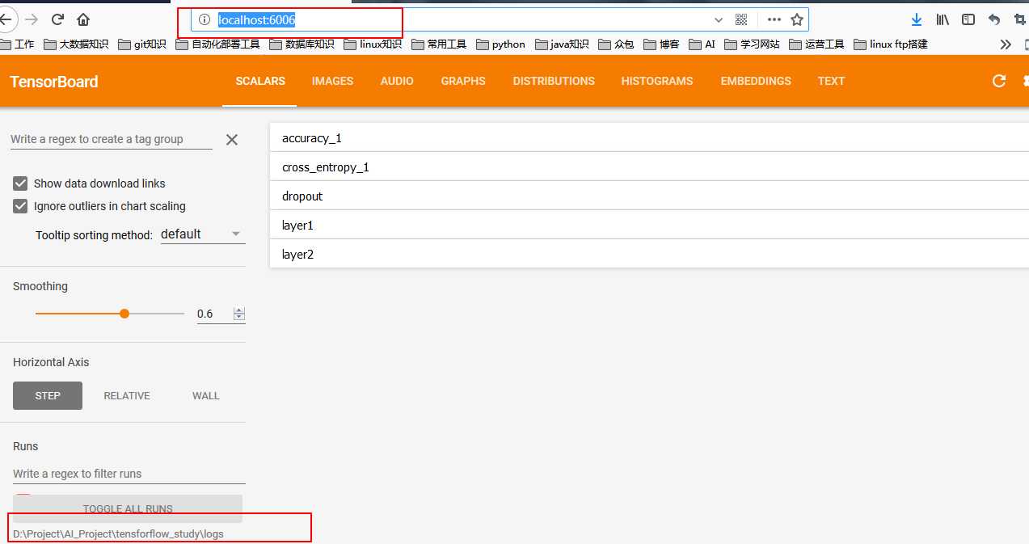
Task: Click the Smoothing slider handle
Action: click(x=124, y=314)
